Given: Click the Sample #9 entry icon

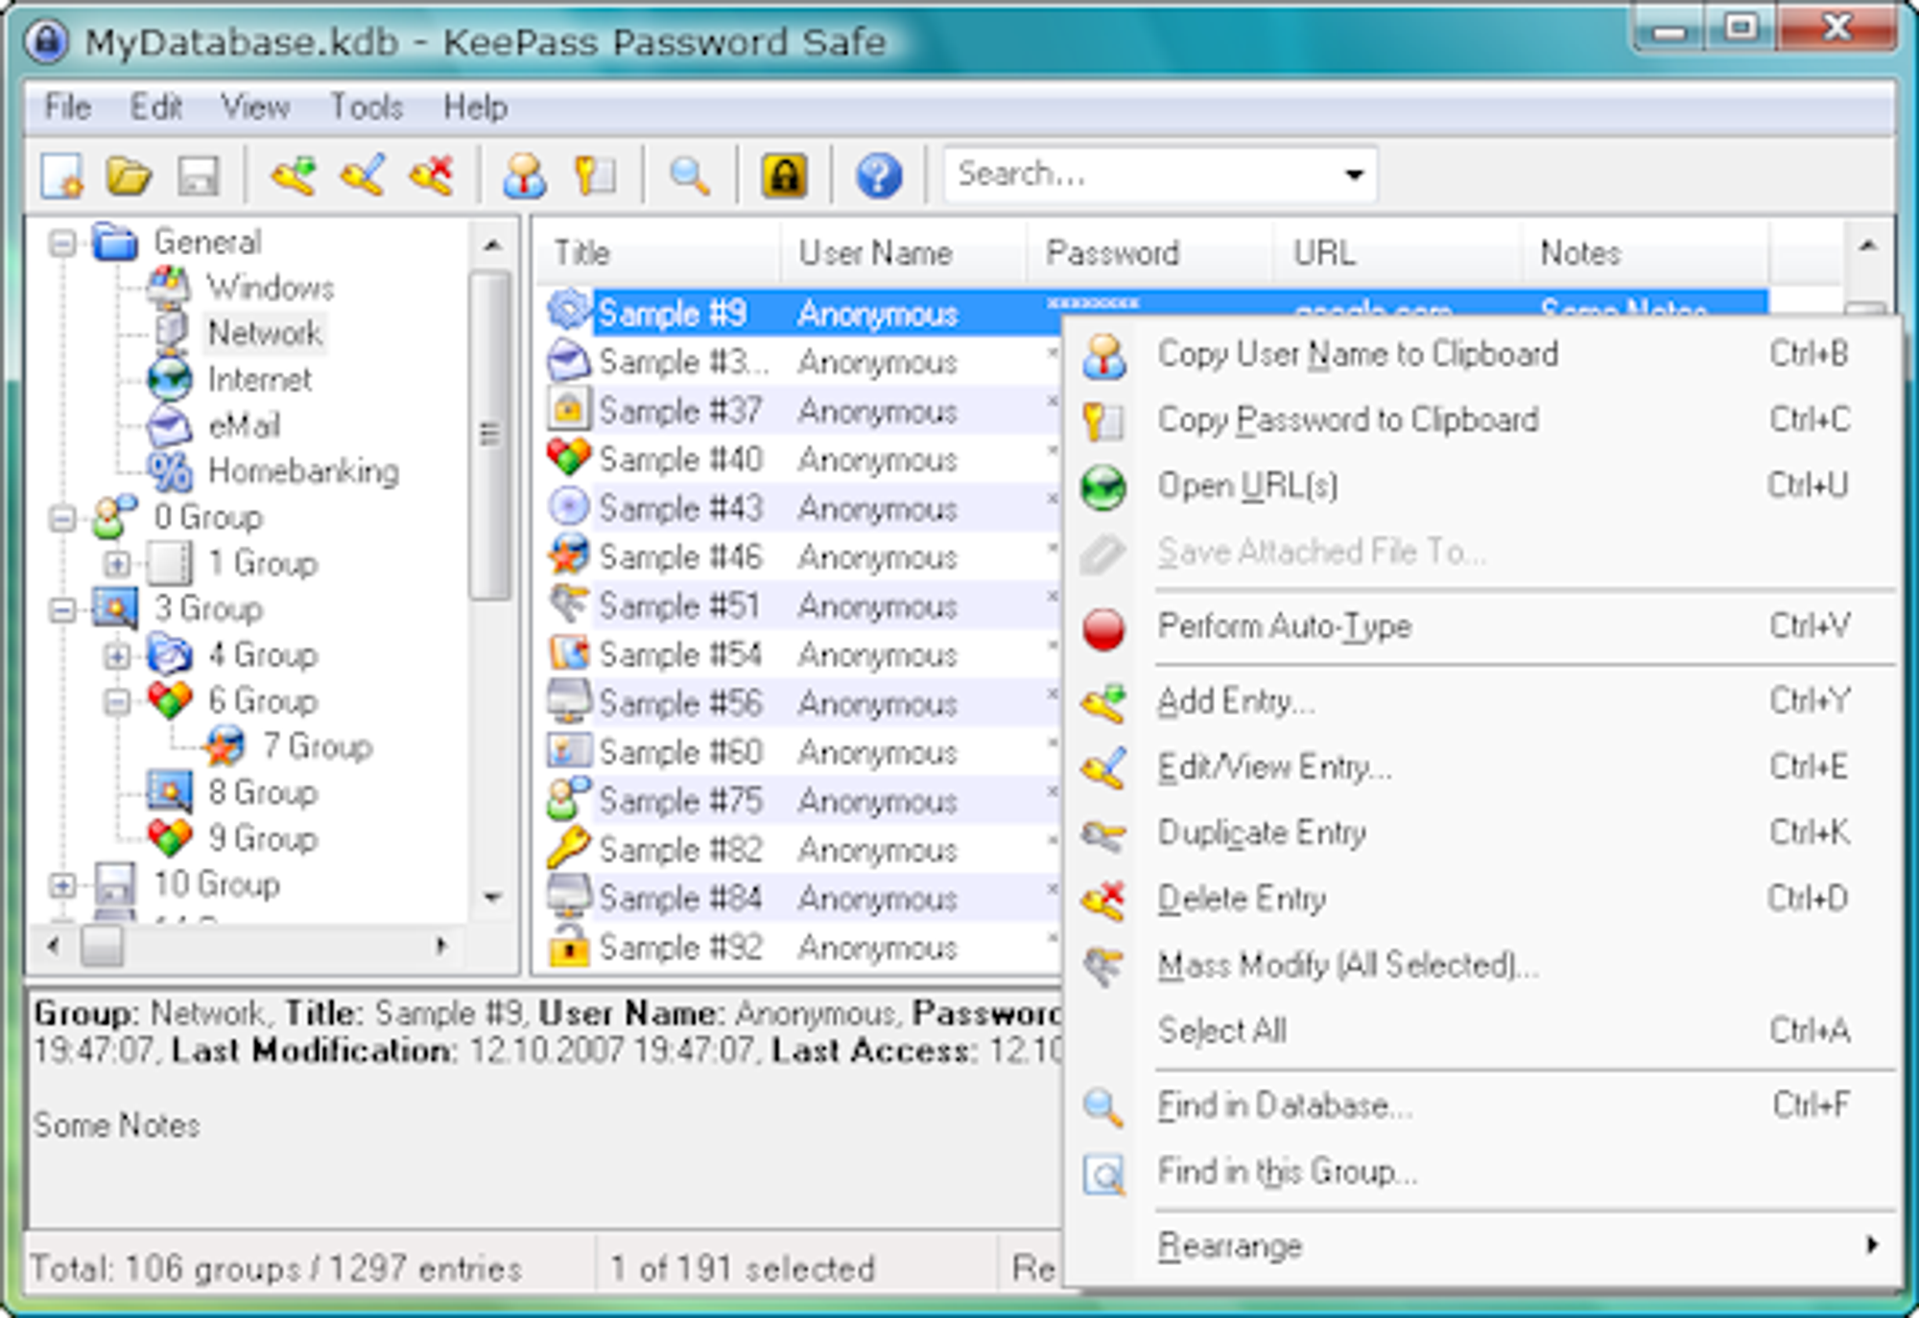Looking at the screenshot, I should (x=568, y=311).
